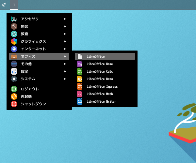Click the blue LibreOffice Writer icon
Screen dimensions: 196x163
(x=80, y=101)
